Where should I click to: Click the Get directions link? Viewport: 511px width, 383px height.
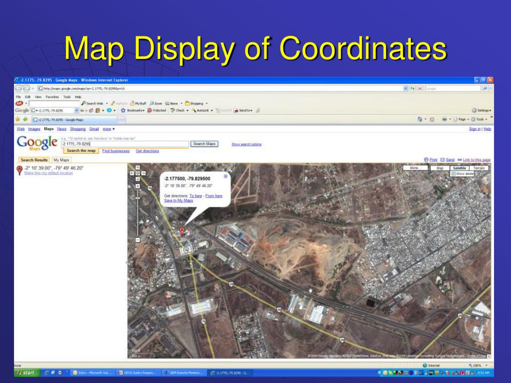(x=147, y=151)
